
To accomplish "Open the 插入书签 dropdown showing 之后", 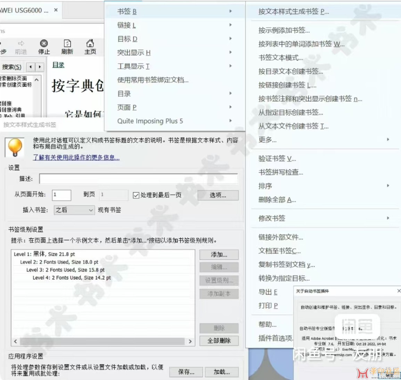I will (x=74, y=210).
